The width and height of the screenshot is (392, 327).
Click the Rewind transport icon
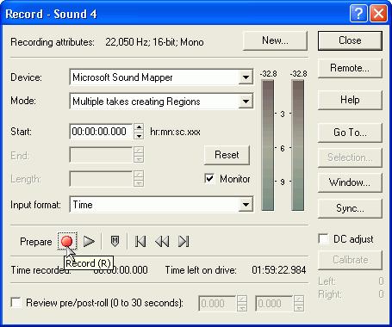point(162,241)
